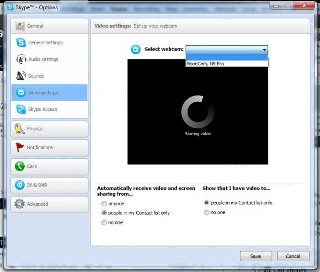Click the Starting video preview area
Screen dimensions: 320x272
coord(197,112)
